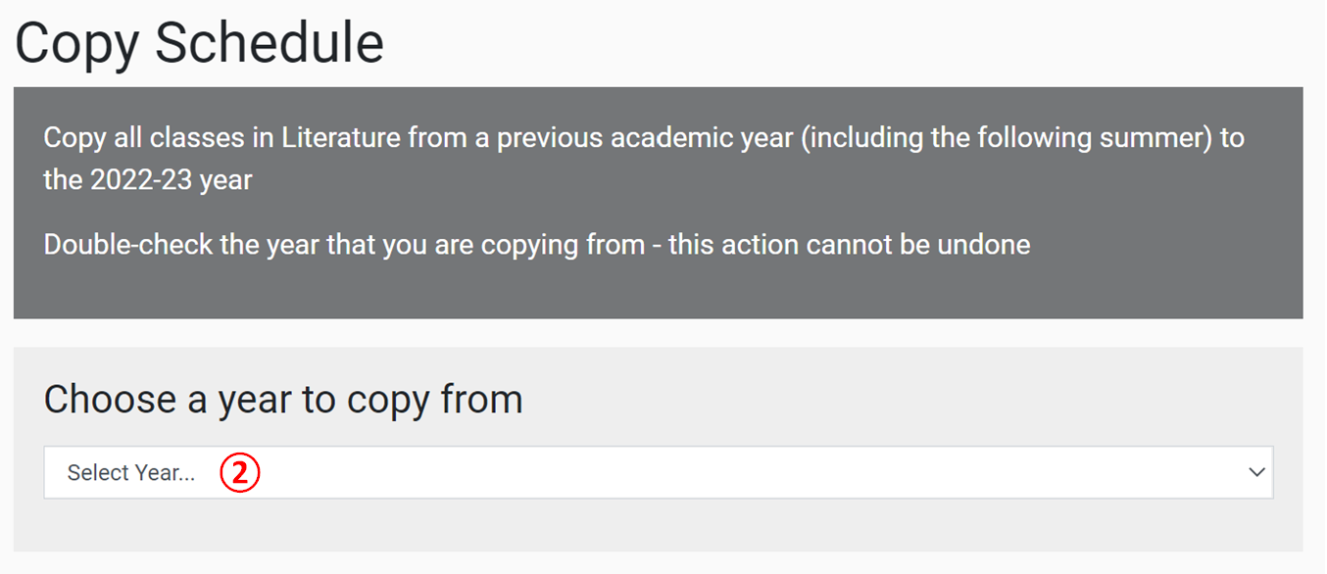Click inside the light gray selection panel

tap(657, 534)
